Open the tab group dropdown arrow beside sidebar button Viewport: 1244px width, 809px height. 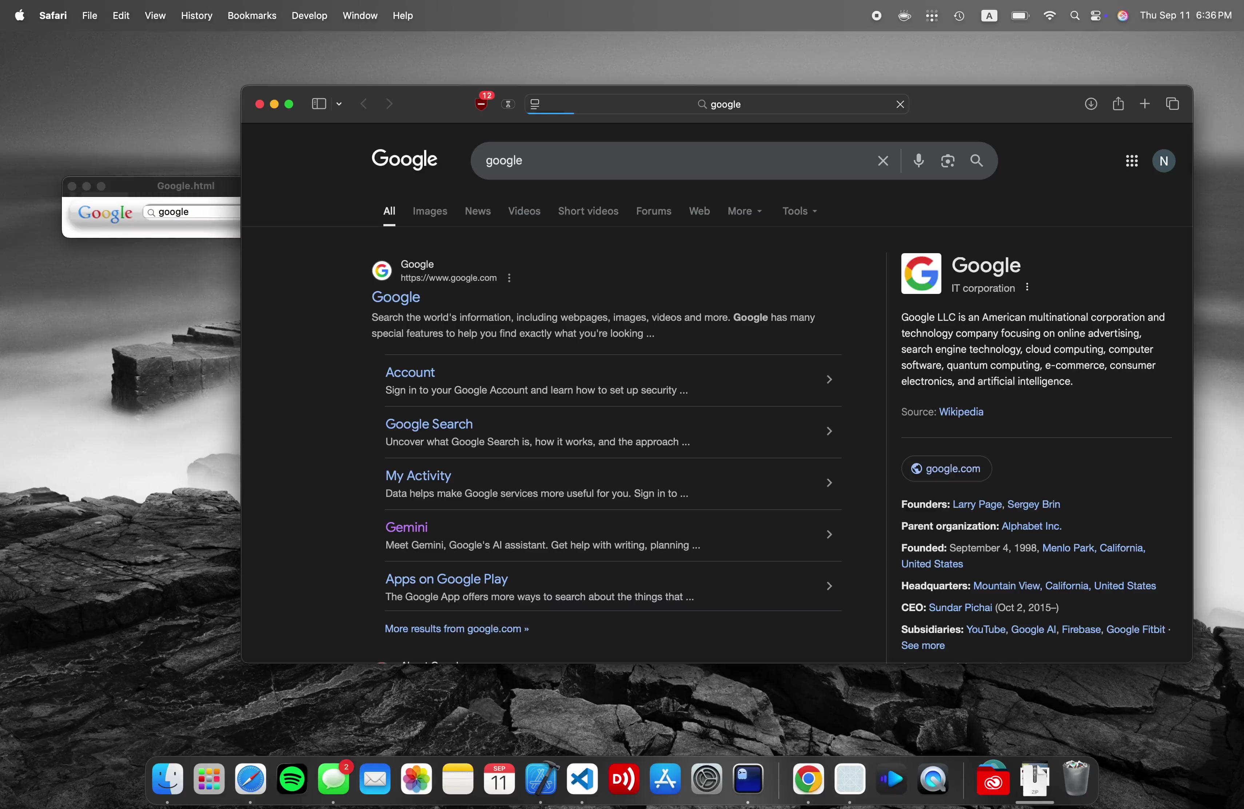[339, 104]
